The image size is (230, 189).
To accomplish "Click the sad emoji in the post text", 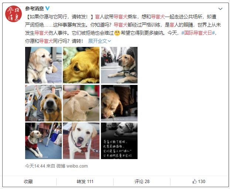I will pos(117,33).
